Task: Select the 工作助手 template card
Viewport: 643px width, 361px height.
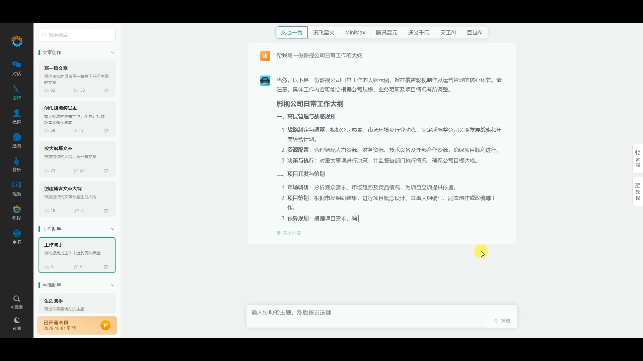Action: tap(77, 255)
